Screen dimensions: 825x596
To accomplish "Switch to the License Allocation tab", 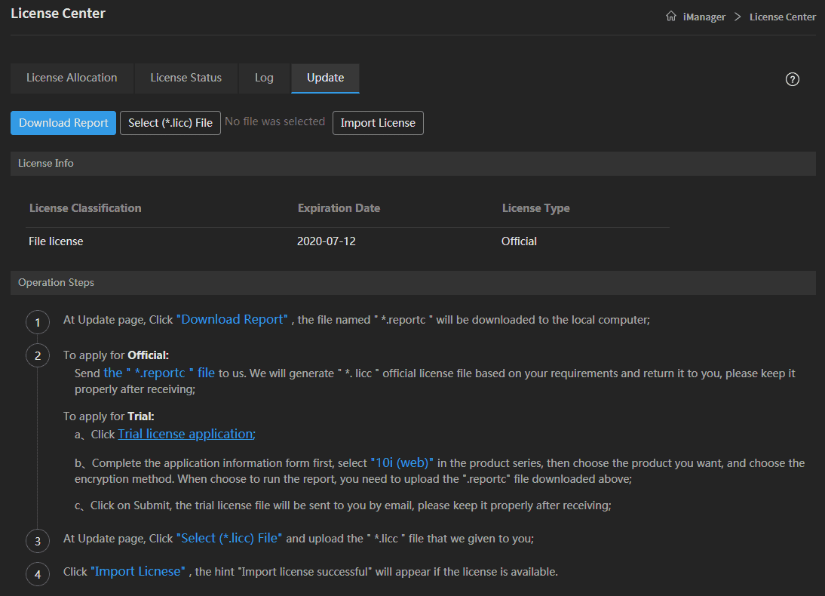I will [72, 78].
